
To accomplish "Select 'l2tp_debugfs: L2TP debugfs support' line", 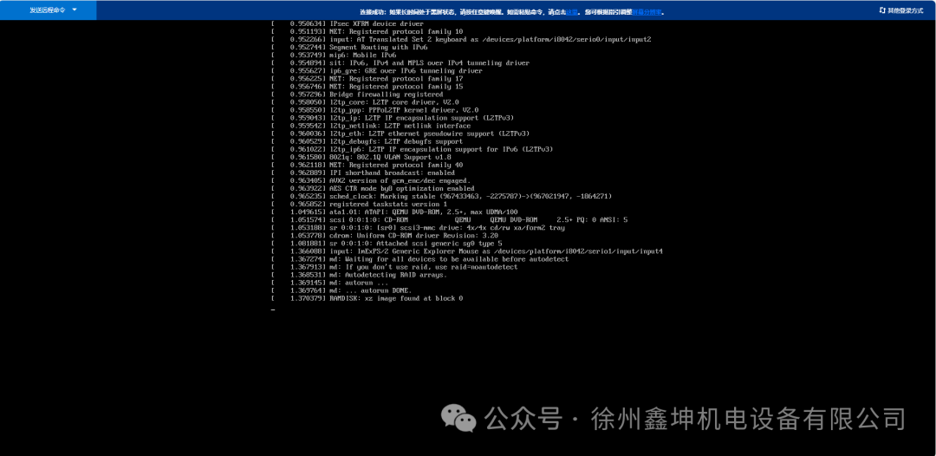I will point(367,141).
